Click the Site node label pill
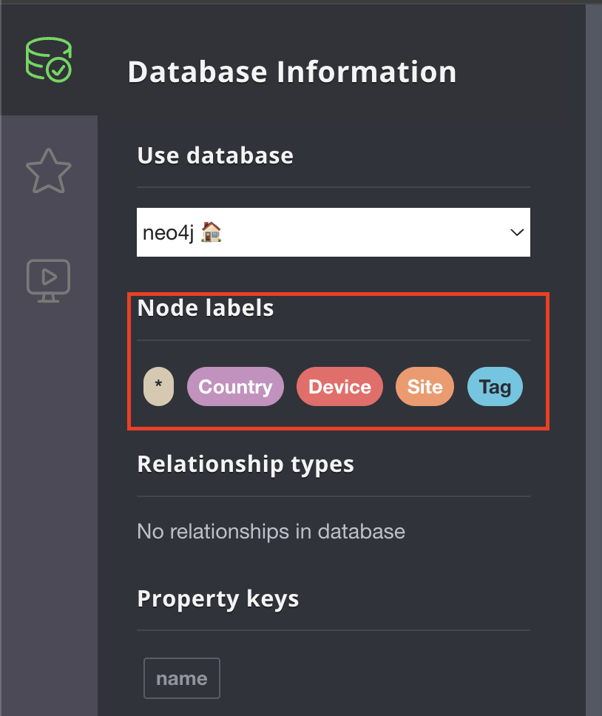The height and width of the screenshot is (716, 602). coord(425,386)
